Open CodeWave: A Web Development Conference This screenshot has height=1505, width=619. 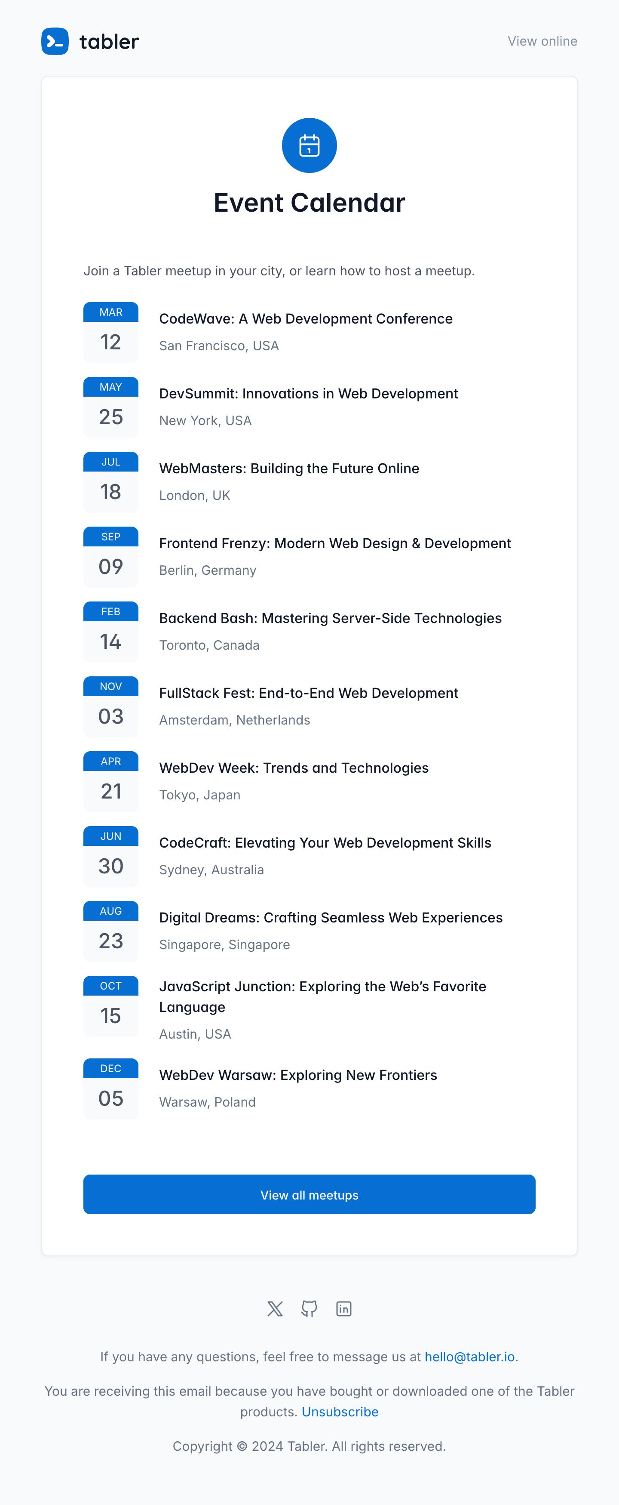click(305, 318)
